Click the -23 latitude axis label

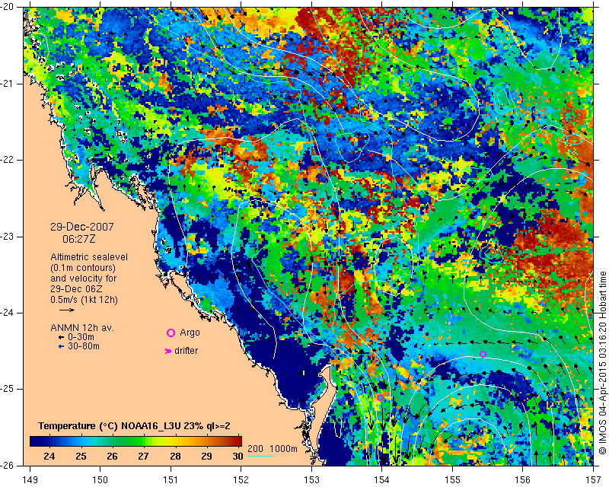[x=7, y=237]
